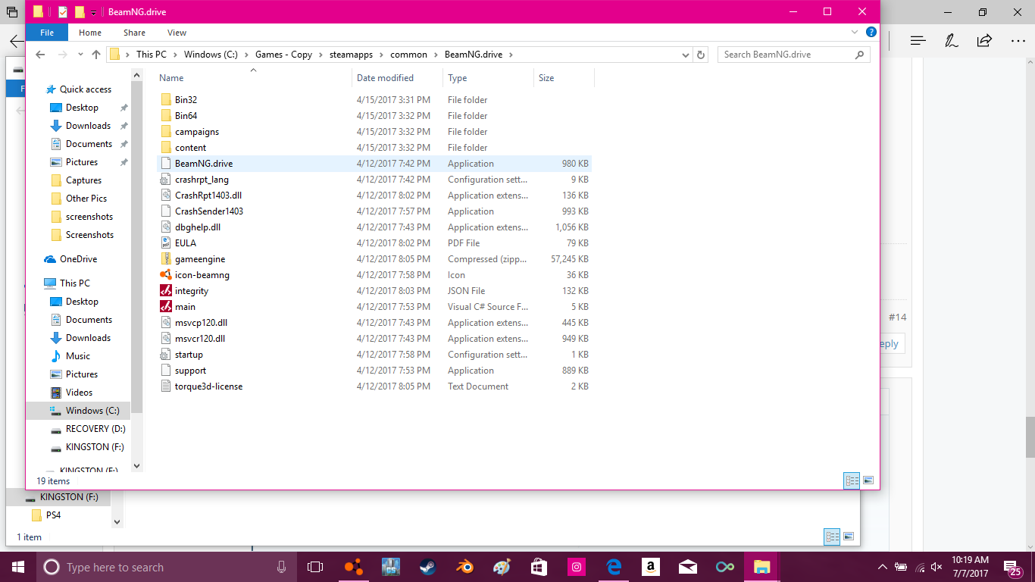Open the Paint palette icon in the taskbar
The width and height of the screenshot is (1035, 582).
tap(502, 567)
